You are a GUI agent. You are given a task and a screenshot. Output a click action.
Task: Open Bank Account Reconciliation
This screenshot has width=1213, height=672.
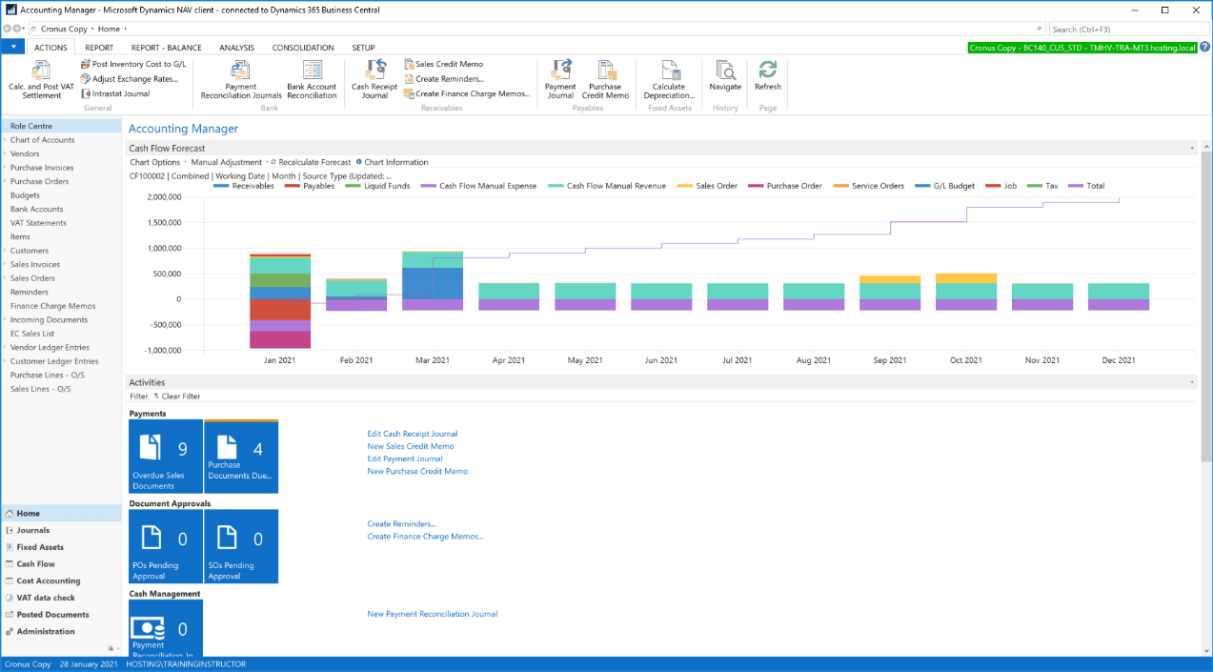coord(312,79)
